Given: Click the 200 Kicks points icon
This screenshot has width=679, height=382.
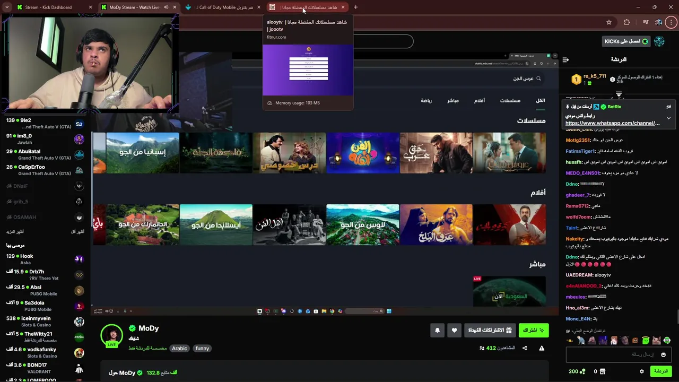Looking at the screenshot, I should (x=582, y=371).
